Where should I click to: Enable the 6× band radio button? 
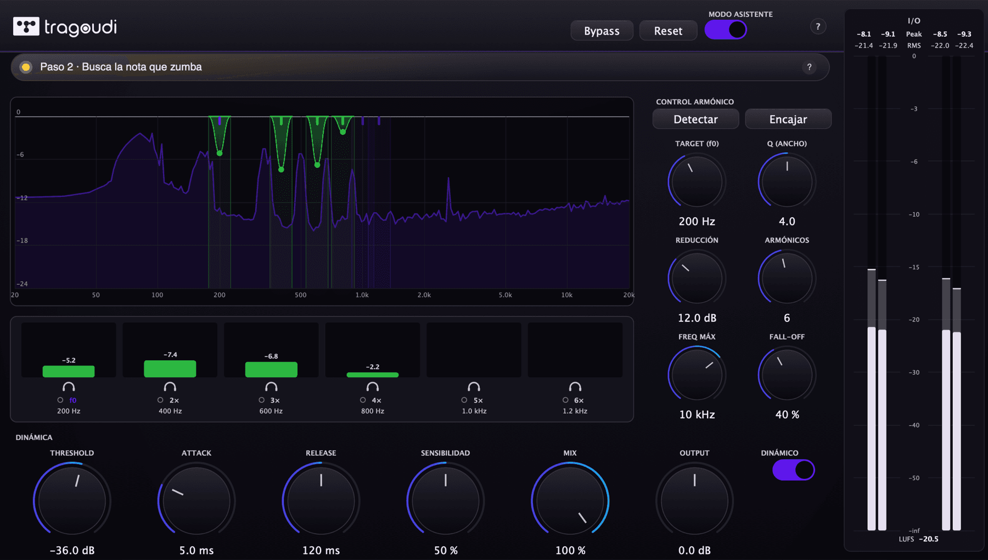(565, 400)
